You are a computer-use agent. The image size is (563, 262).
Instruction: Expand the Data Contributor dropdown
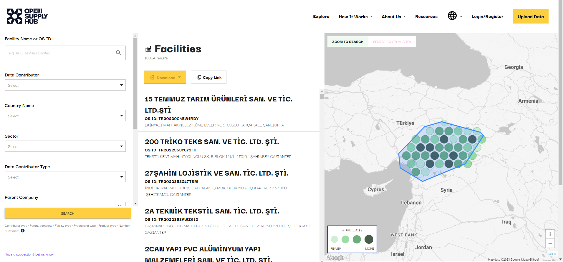pyautogui.click(x=65, y=85)
